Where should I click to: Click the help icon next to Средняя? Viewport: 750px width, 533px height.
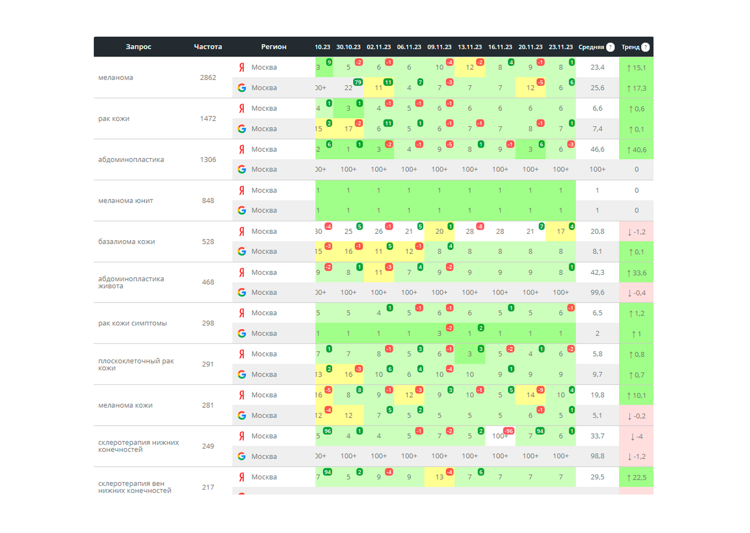[610, 47]
